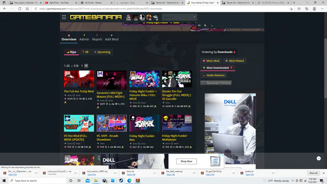
Task: Open VS. KAPI - Arcade Showdown link
Action: [x=108, y=138]
